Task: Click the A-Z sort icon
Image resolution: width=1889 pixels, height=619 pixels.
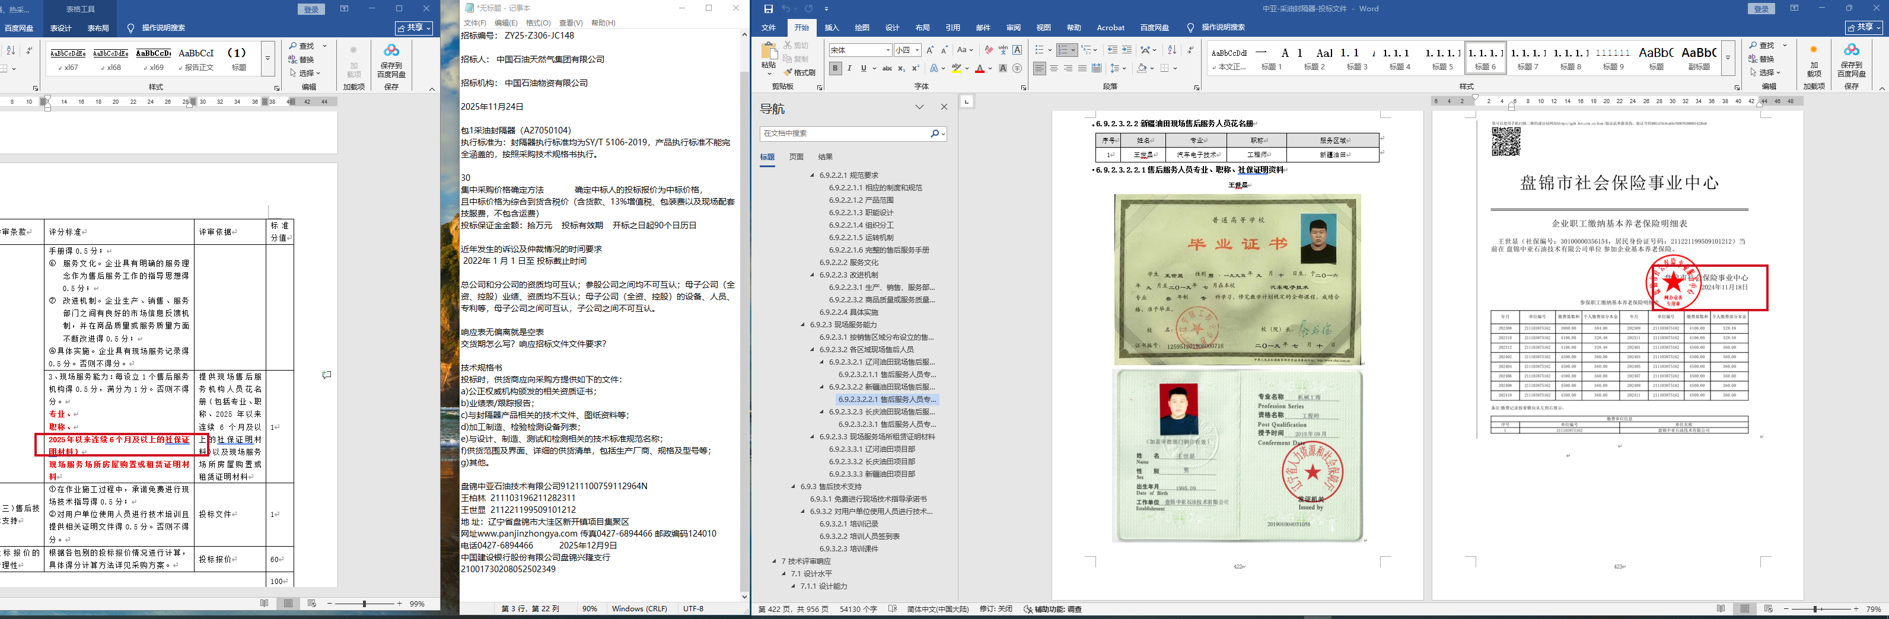Action: (x=1172, y=50)
